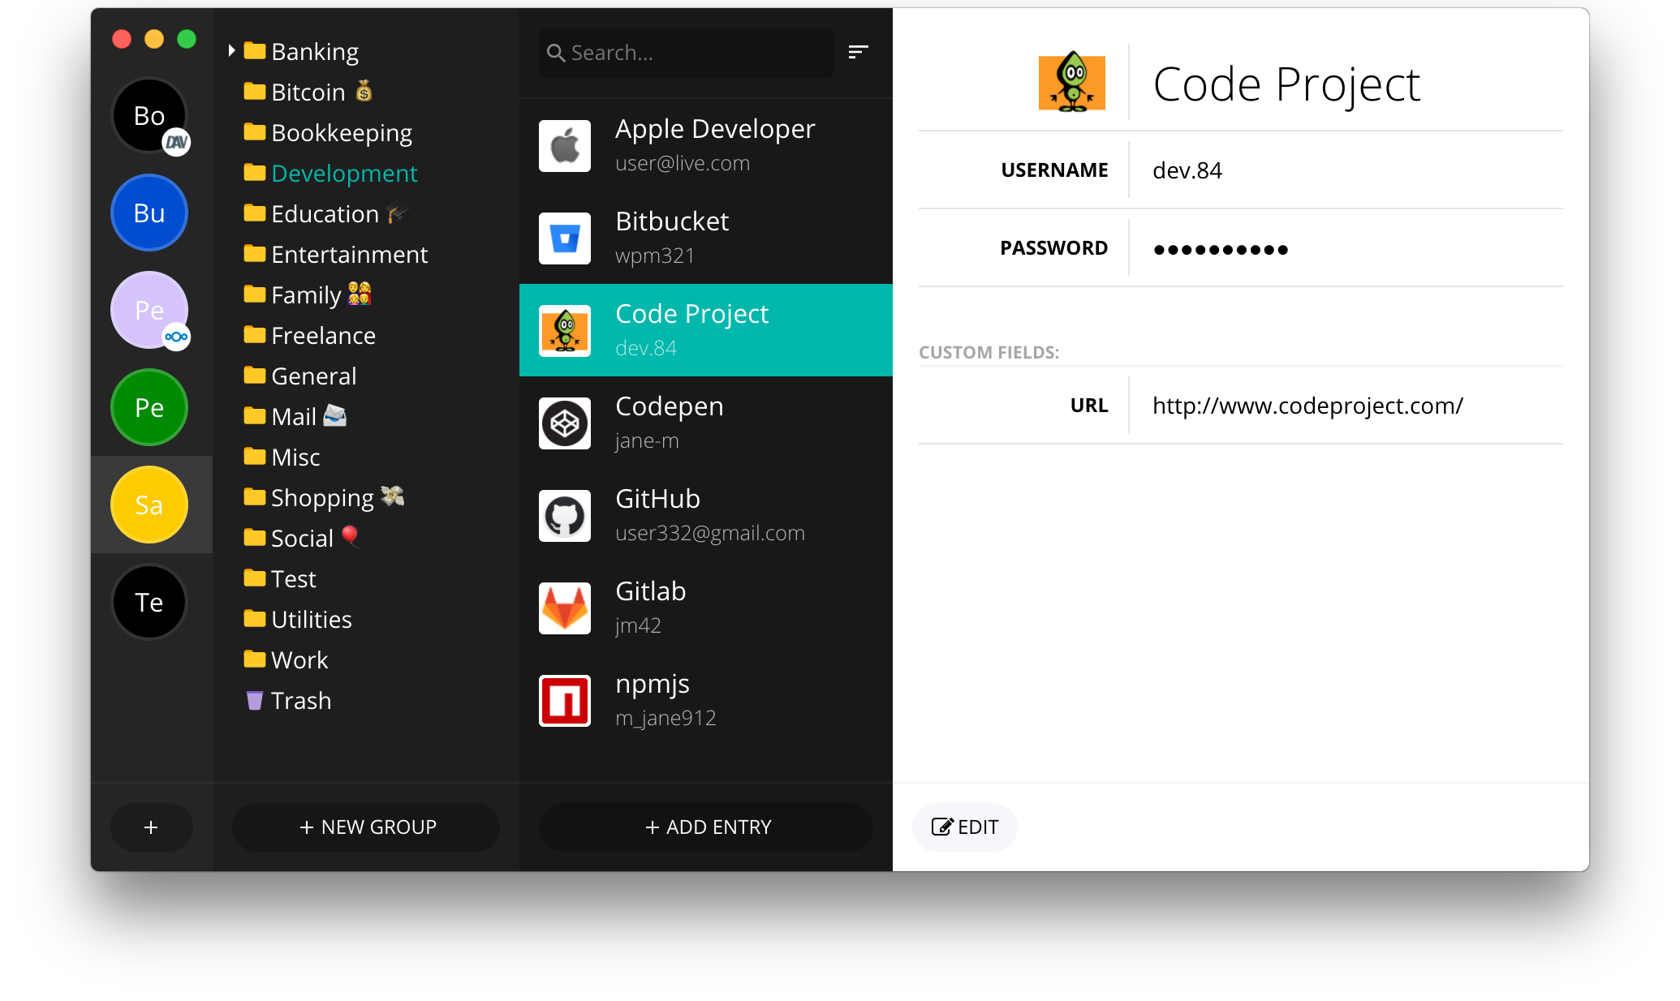Open the lavender Pe vault avatar
The image size is (1680, 1001).
pyautogui.click(x=149, y=311)
